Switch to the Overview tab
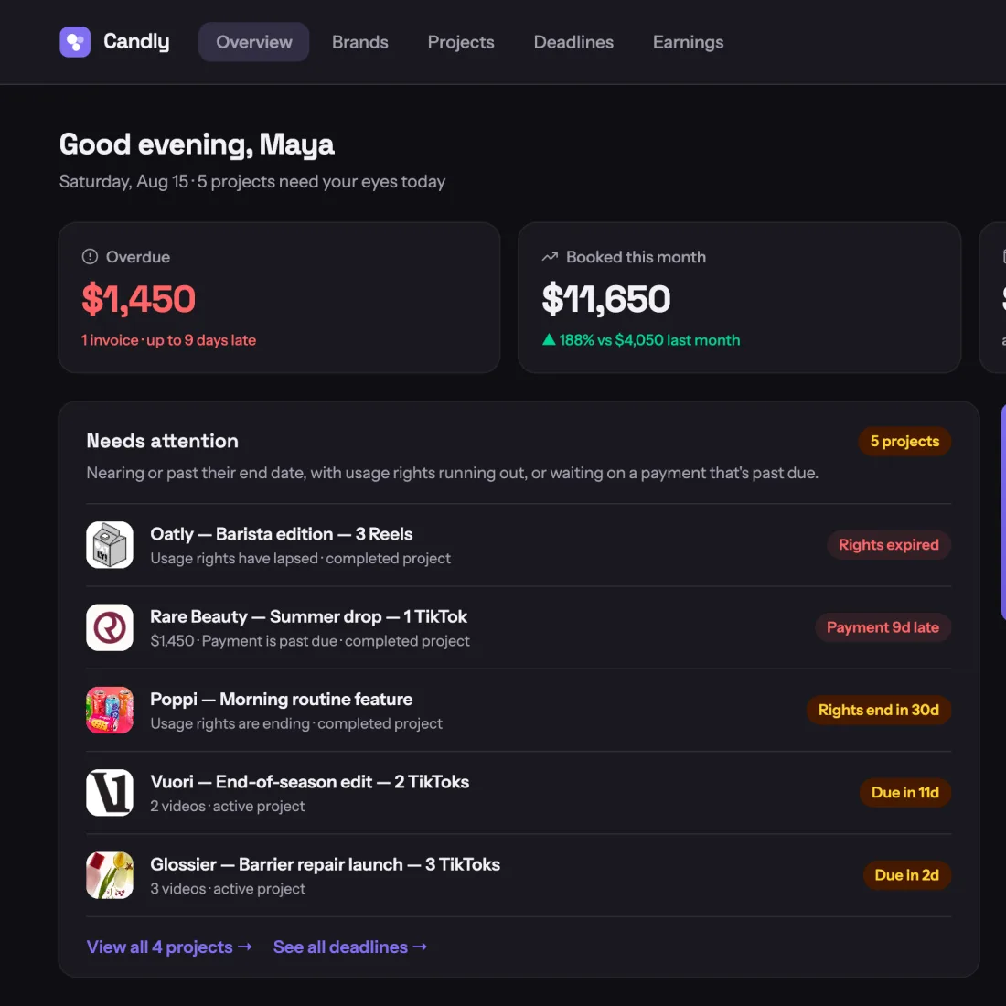 pos(254,42)
